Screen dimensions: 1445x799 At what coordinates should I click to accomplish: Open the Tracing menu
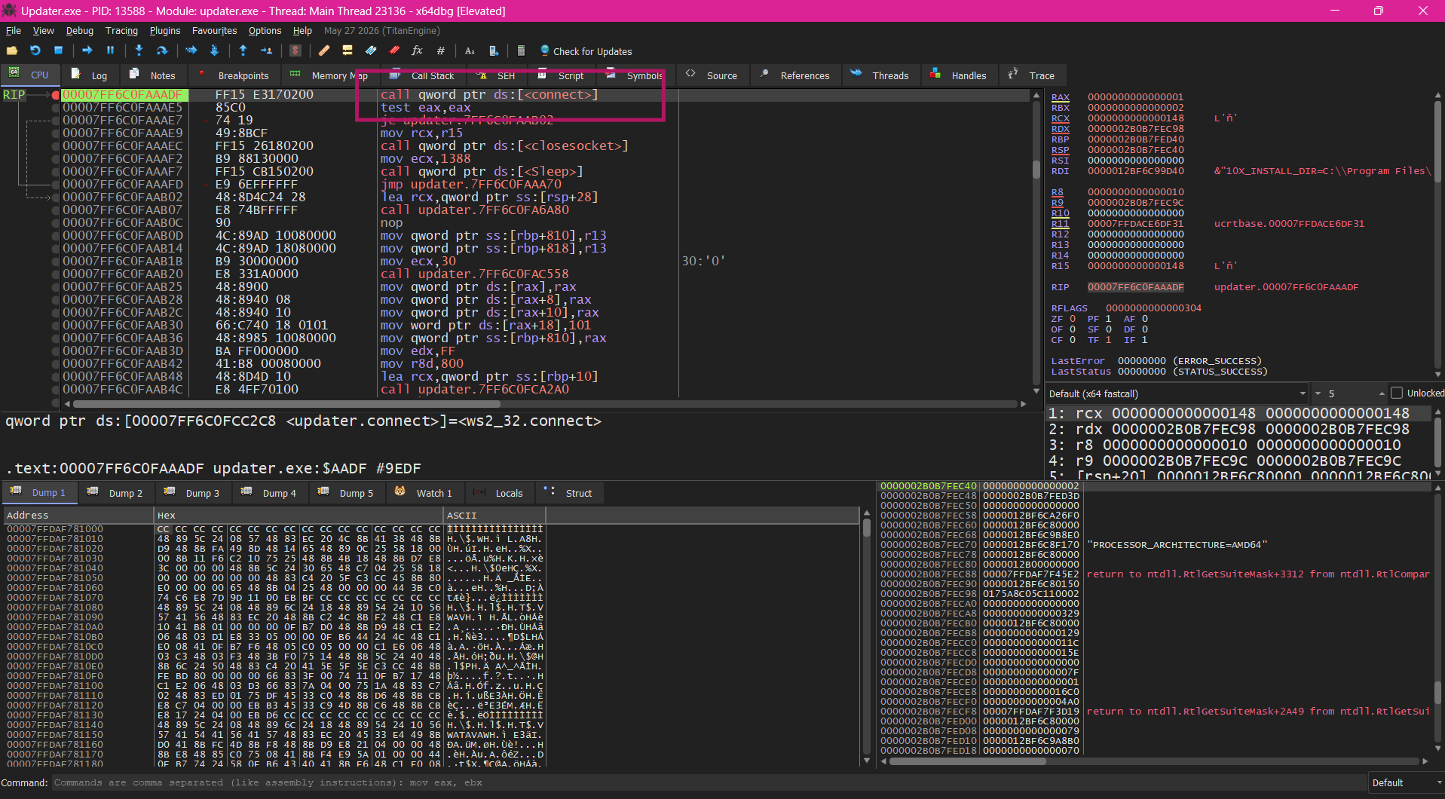coord(121,30)
